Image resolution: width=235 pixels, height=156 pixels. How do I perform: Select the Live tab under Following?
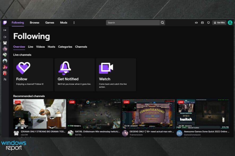click(31, 47)
